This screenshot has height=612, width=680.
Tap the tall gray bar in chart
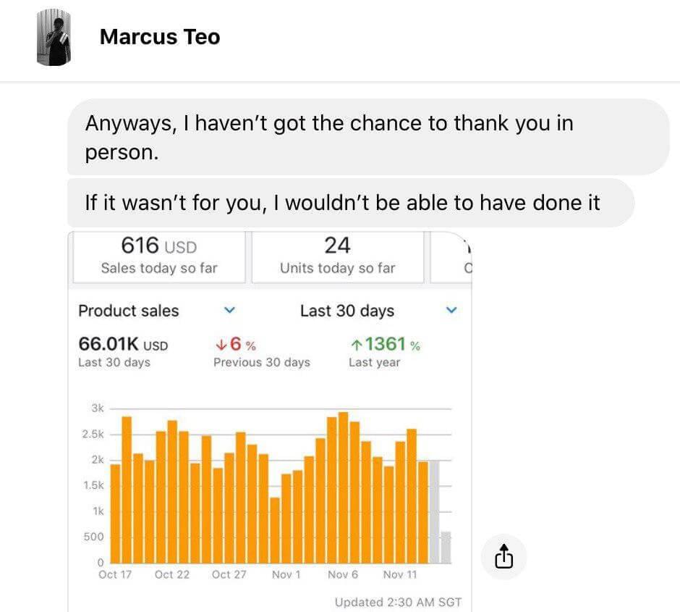(x=434, y=512)
